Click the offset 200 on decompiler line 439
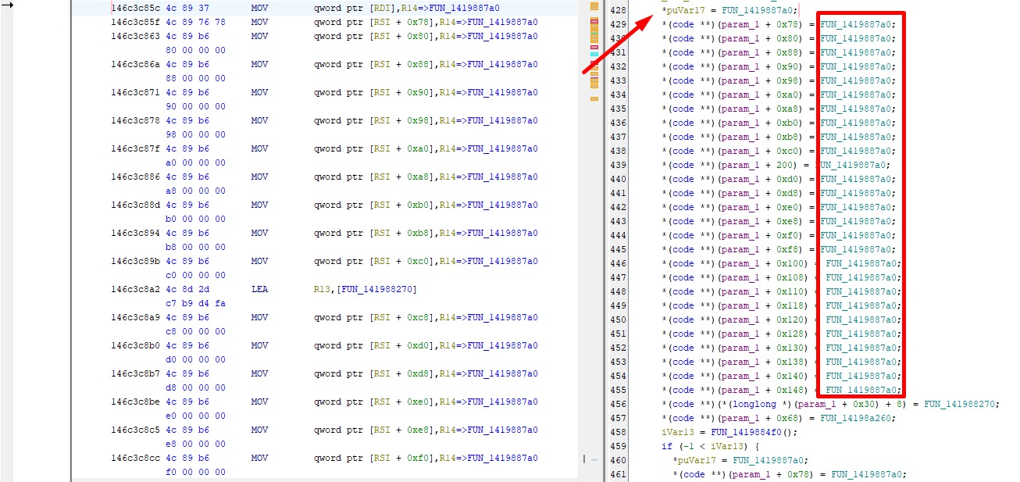The width and height of the screenshot is (1020, 482). point(785,165)
